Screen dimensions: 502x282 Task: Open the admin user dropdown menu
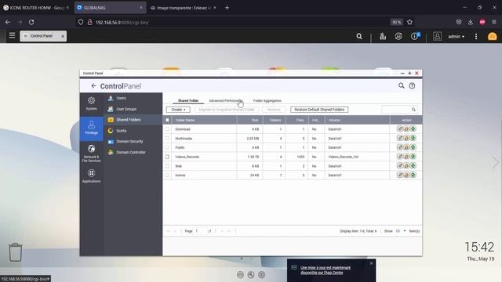pos(457,37)
